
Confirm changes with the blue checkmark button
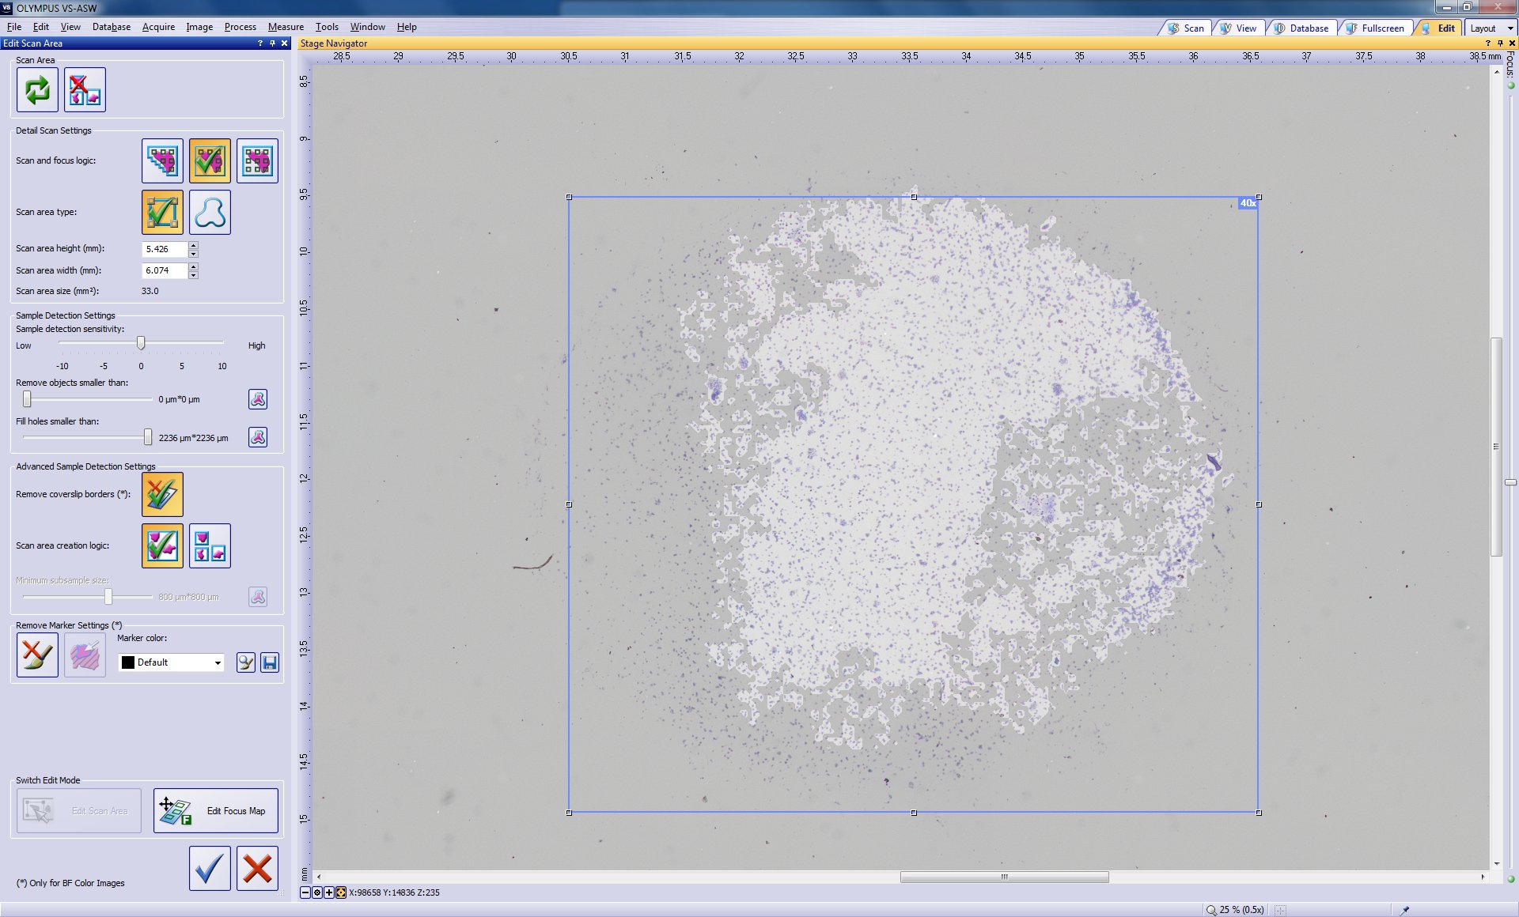pyautogui.click(x=210, y=868)
